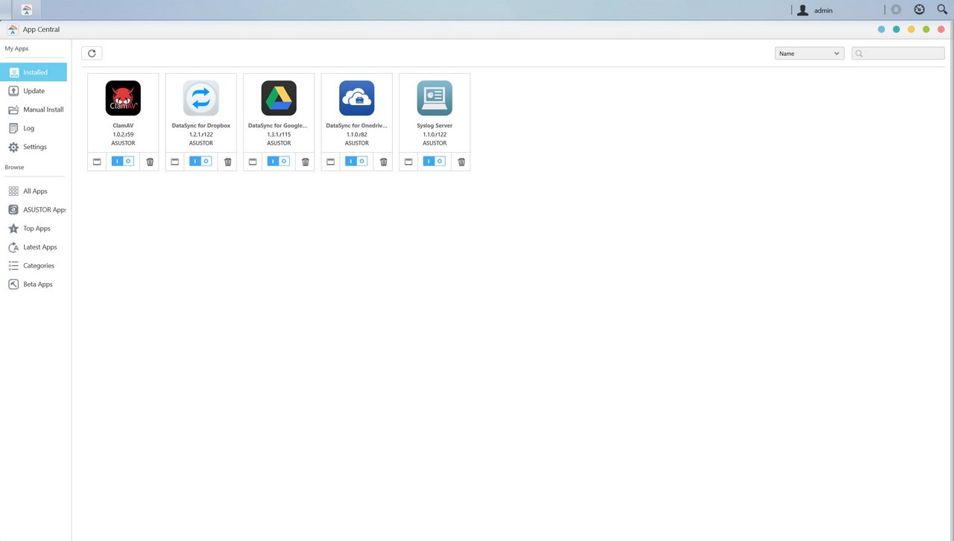Screen dimensions: 954x541
Task: Open the ClamAV app icon
Action: coord(123,98)
